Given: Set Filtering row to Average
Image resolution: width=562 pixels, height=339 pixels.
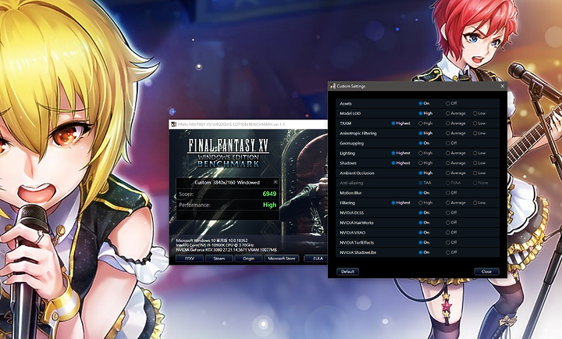Looking at the screenshot, I should coord(456,202).
